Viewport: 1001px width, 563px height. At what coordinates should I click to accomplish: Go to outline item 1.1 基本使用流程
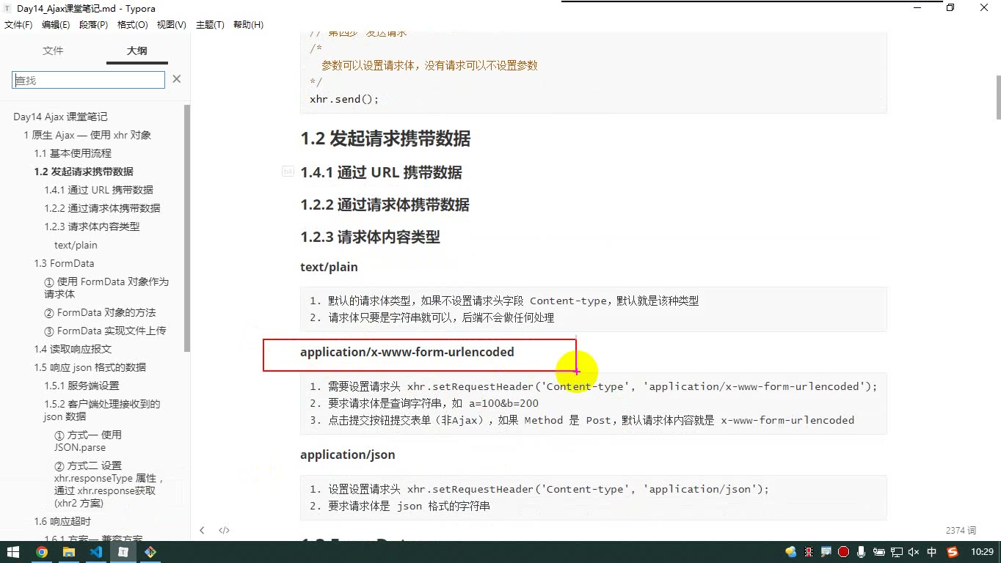pos(73,153)
